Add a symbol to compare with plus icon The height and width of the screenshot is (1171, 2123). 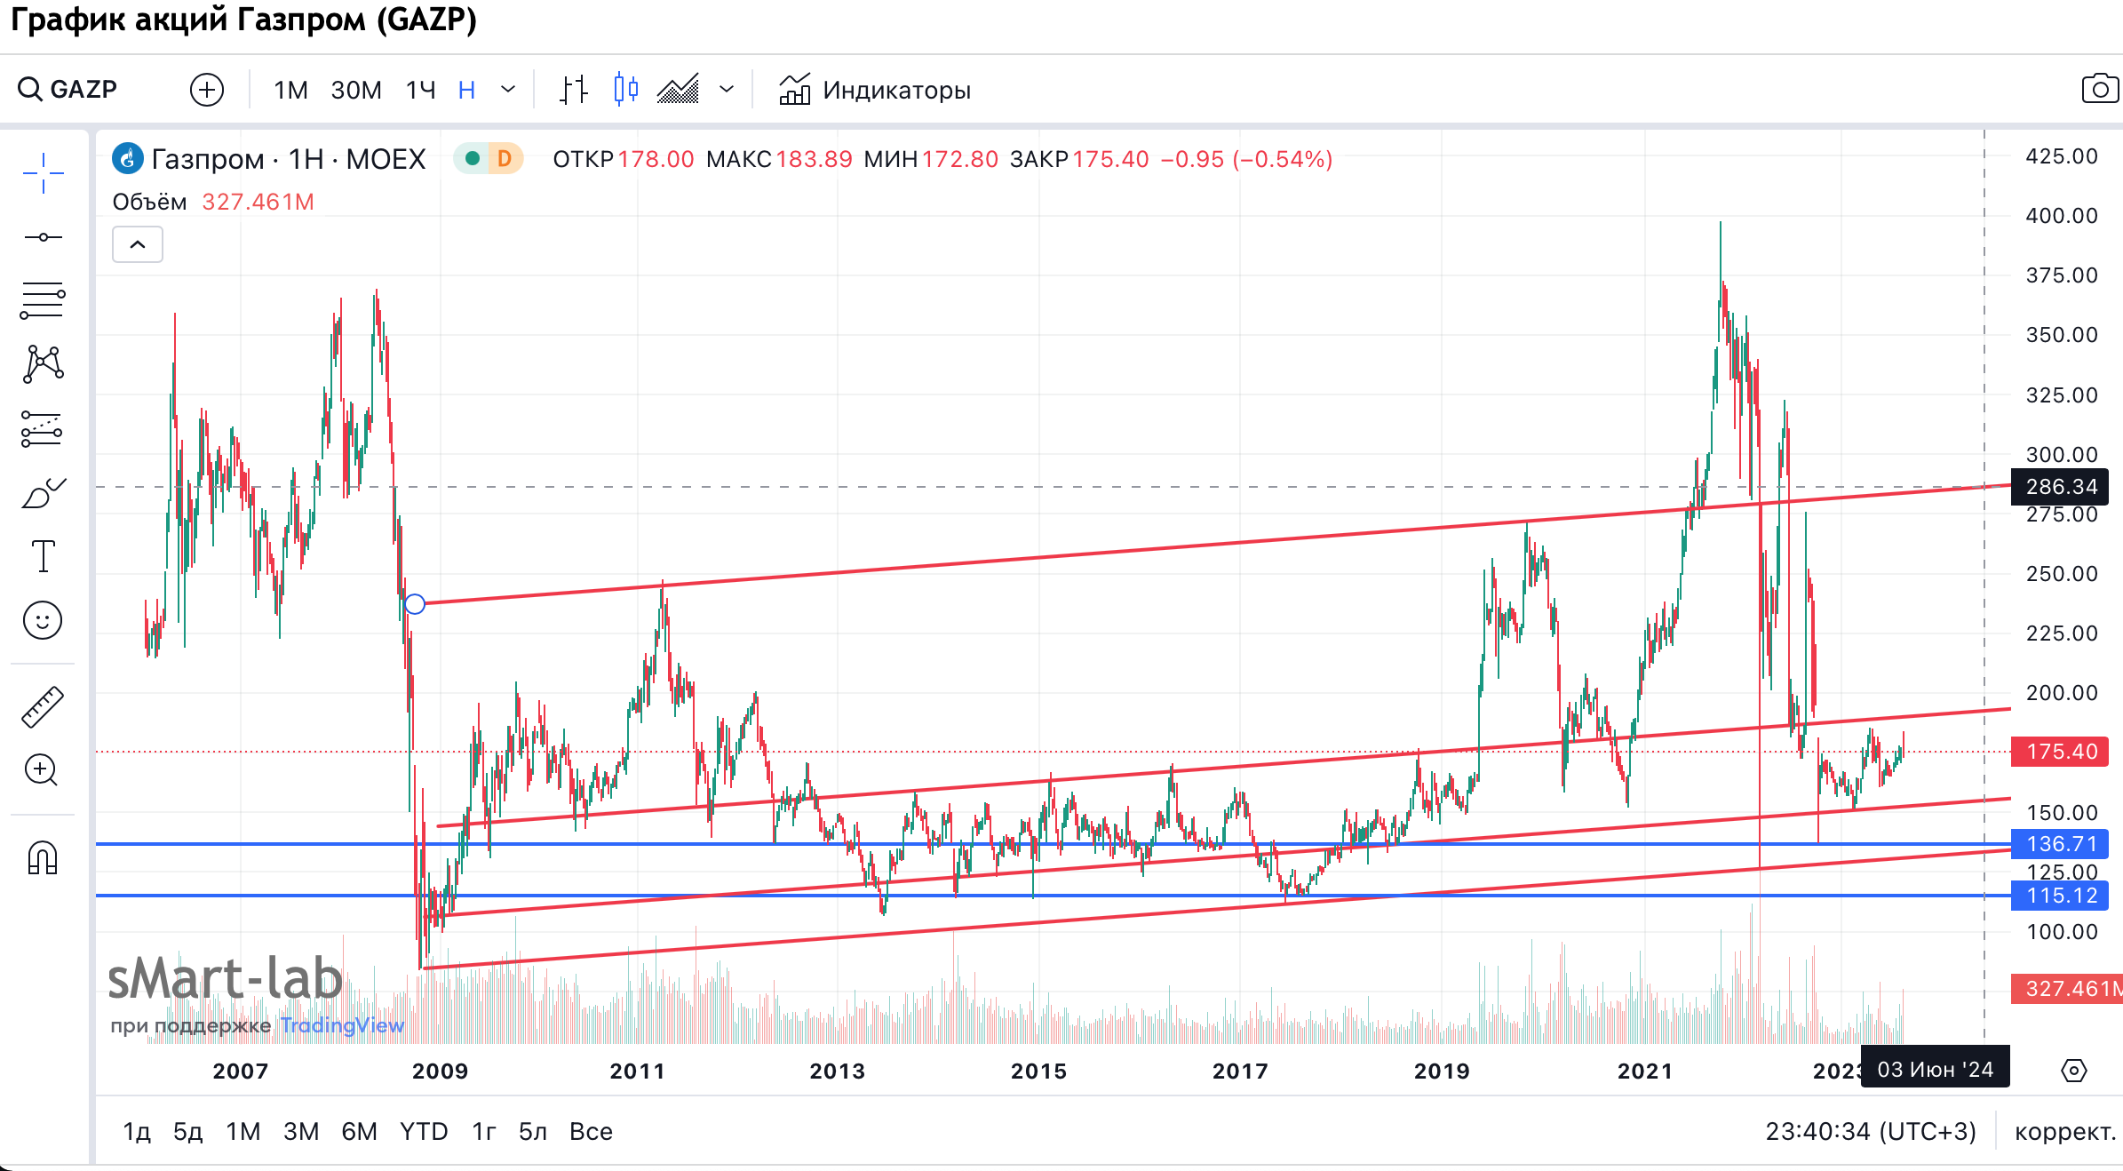[207, 90]
